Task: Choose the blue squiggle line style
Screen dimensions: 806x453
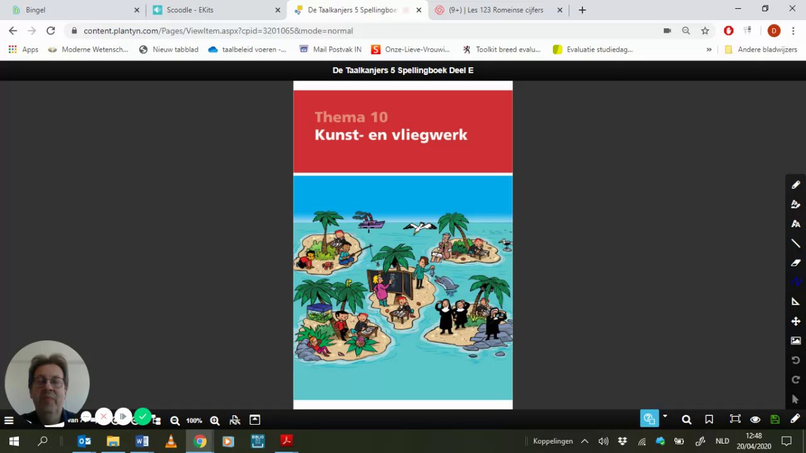Action: coord(795,282)
